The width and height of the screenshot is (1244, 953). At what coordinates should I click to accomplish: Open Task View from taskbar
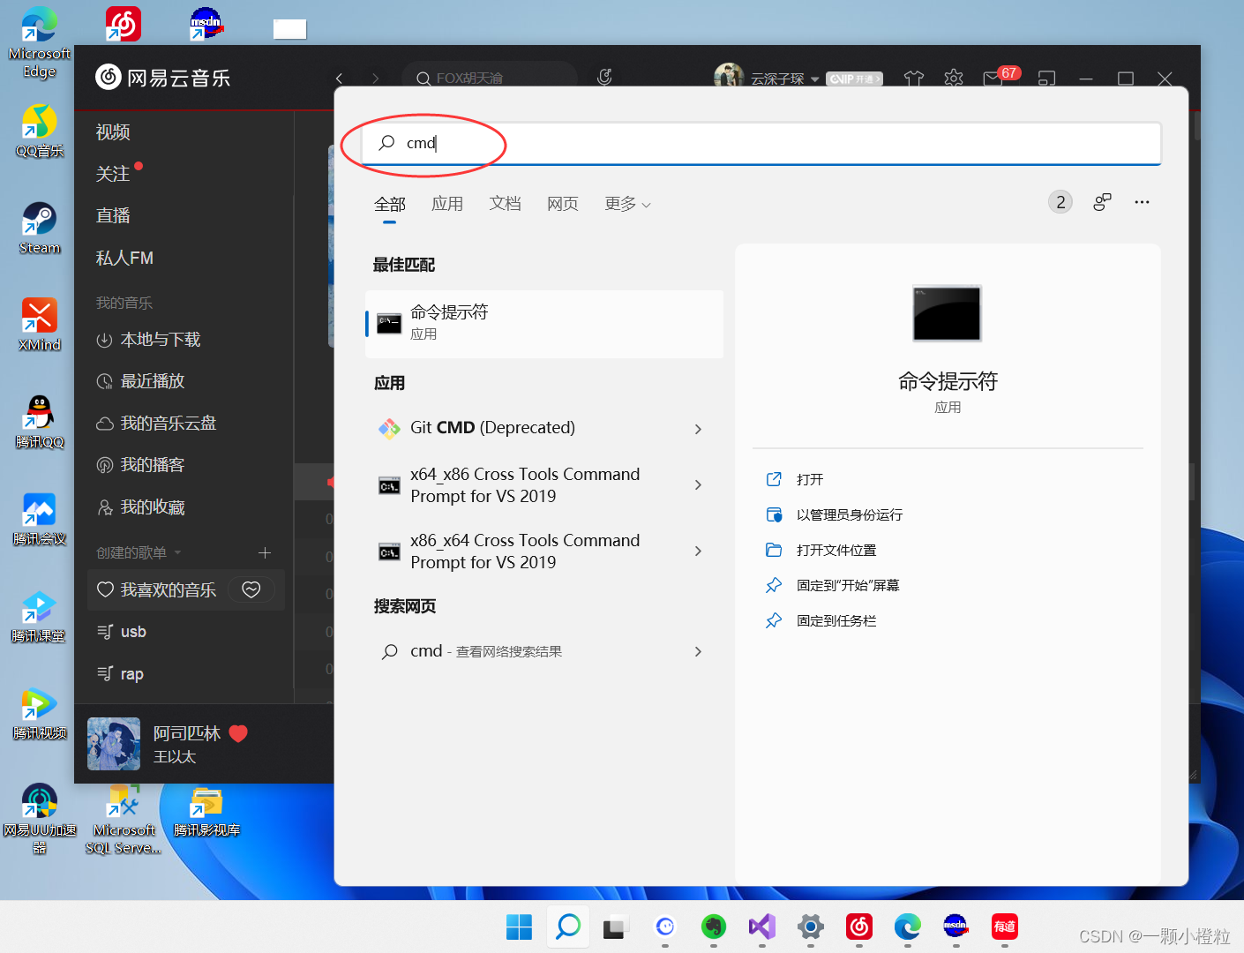pyautogui.click(x=614, y=927)
